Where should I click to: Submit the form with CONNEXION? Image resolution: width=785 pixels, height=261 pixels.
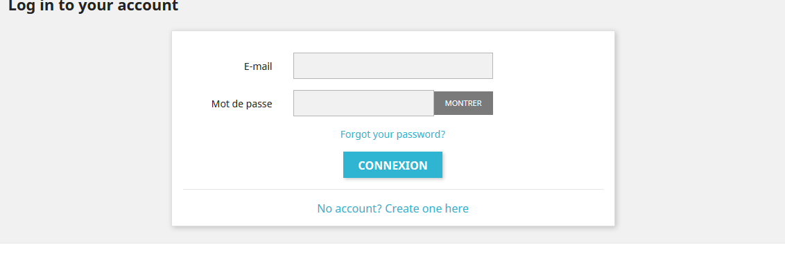coord(392,165)
